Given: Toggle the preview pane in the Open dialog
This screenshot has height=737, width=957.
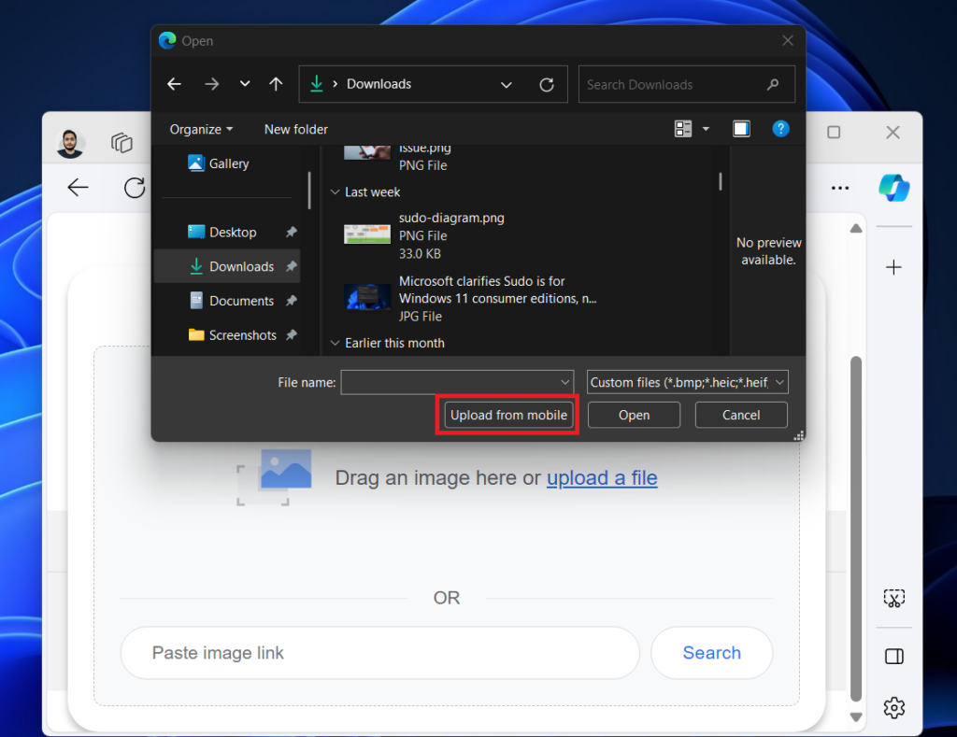Looking at the screenshot, I should (741, 128).
